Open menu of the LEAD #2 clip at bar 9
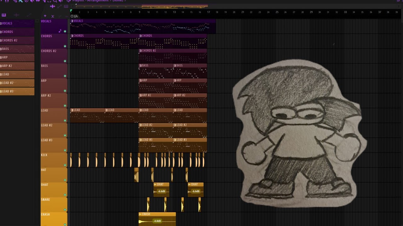 (x=140, y=125)
